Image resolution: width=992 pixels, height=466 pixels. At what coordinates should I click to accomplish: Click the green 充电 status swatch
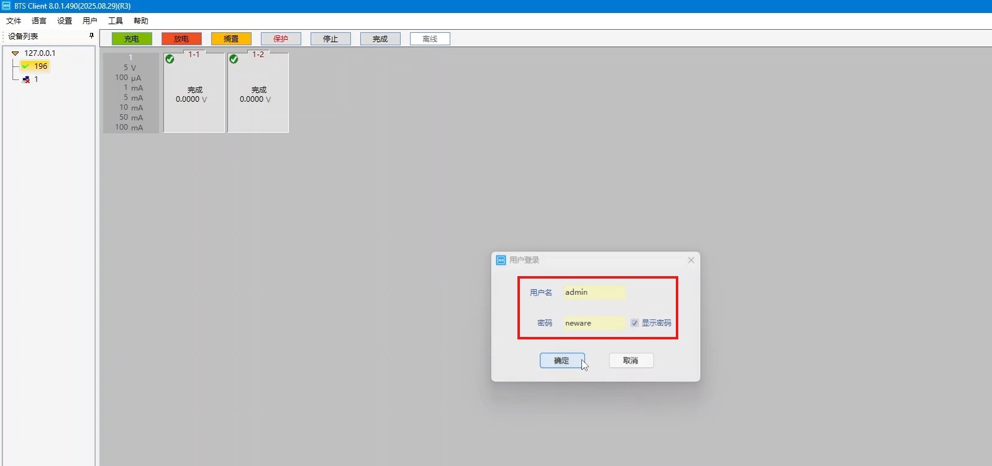pyautogui.click(x=132, y=38)
